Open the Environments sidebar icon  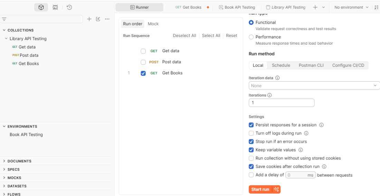tap(55, 7)
